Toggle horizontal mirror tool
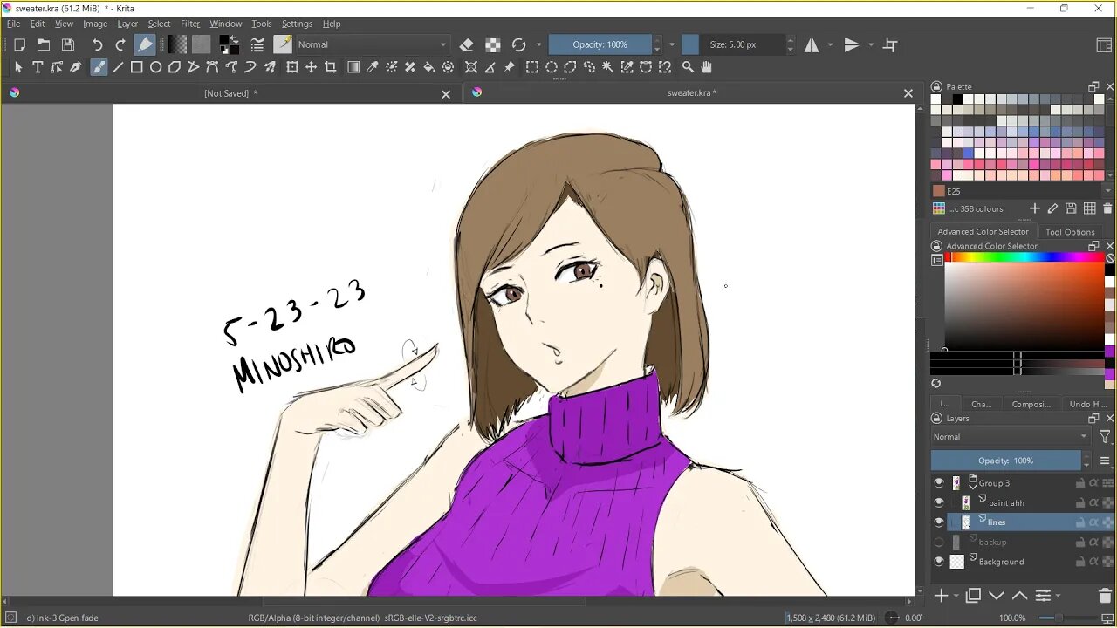Viewport: 1117px width, 628px height. click(x=812, y=44)
